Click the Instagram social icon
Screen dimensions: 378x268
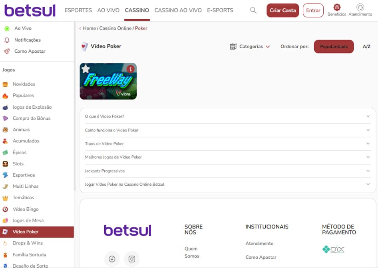131,259
